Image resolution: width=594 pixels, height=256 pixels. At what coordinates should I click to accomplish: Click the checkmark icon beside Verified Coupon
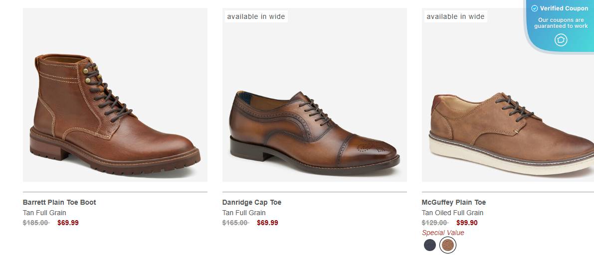[534, 8]
